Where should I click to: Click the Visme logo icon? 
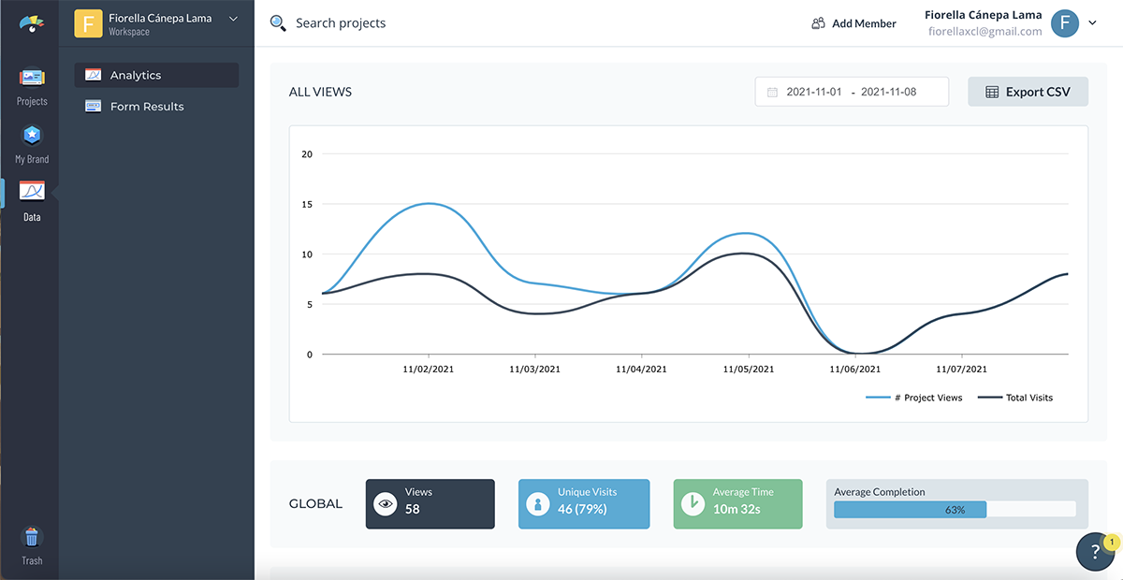pyautogui.click(x=32, y=22)
